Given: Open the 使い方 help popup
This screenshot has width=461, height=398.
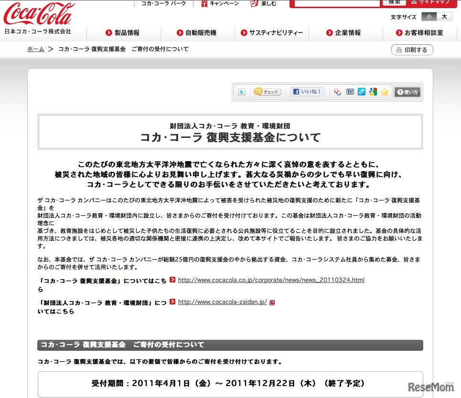Looking at the screenshot, I should tap(407, 92).
